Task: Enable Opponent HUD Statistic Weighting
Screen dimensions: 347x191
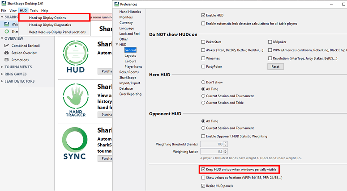Action: [x=203, y=136]
